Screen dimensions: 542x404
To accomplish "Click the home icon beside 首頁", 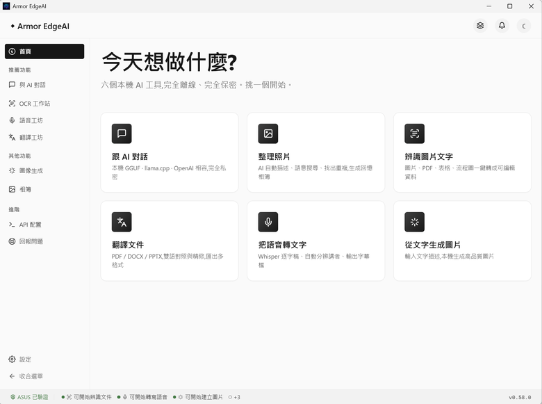I will tap(12, 51).
